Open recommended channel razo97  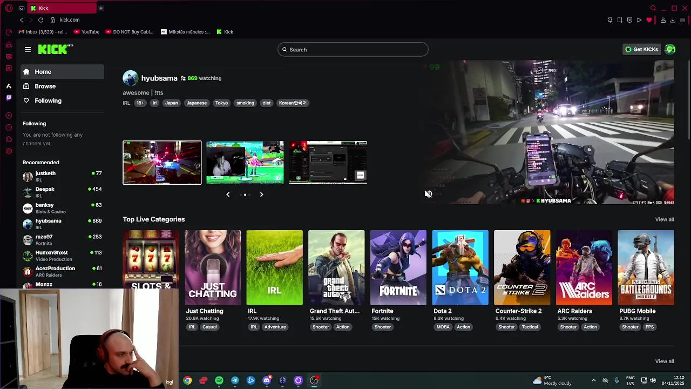63,239
